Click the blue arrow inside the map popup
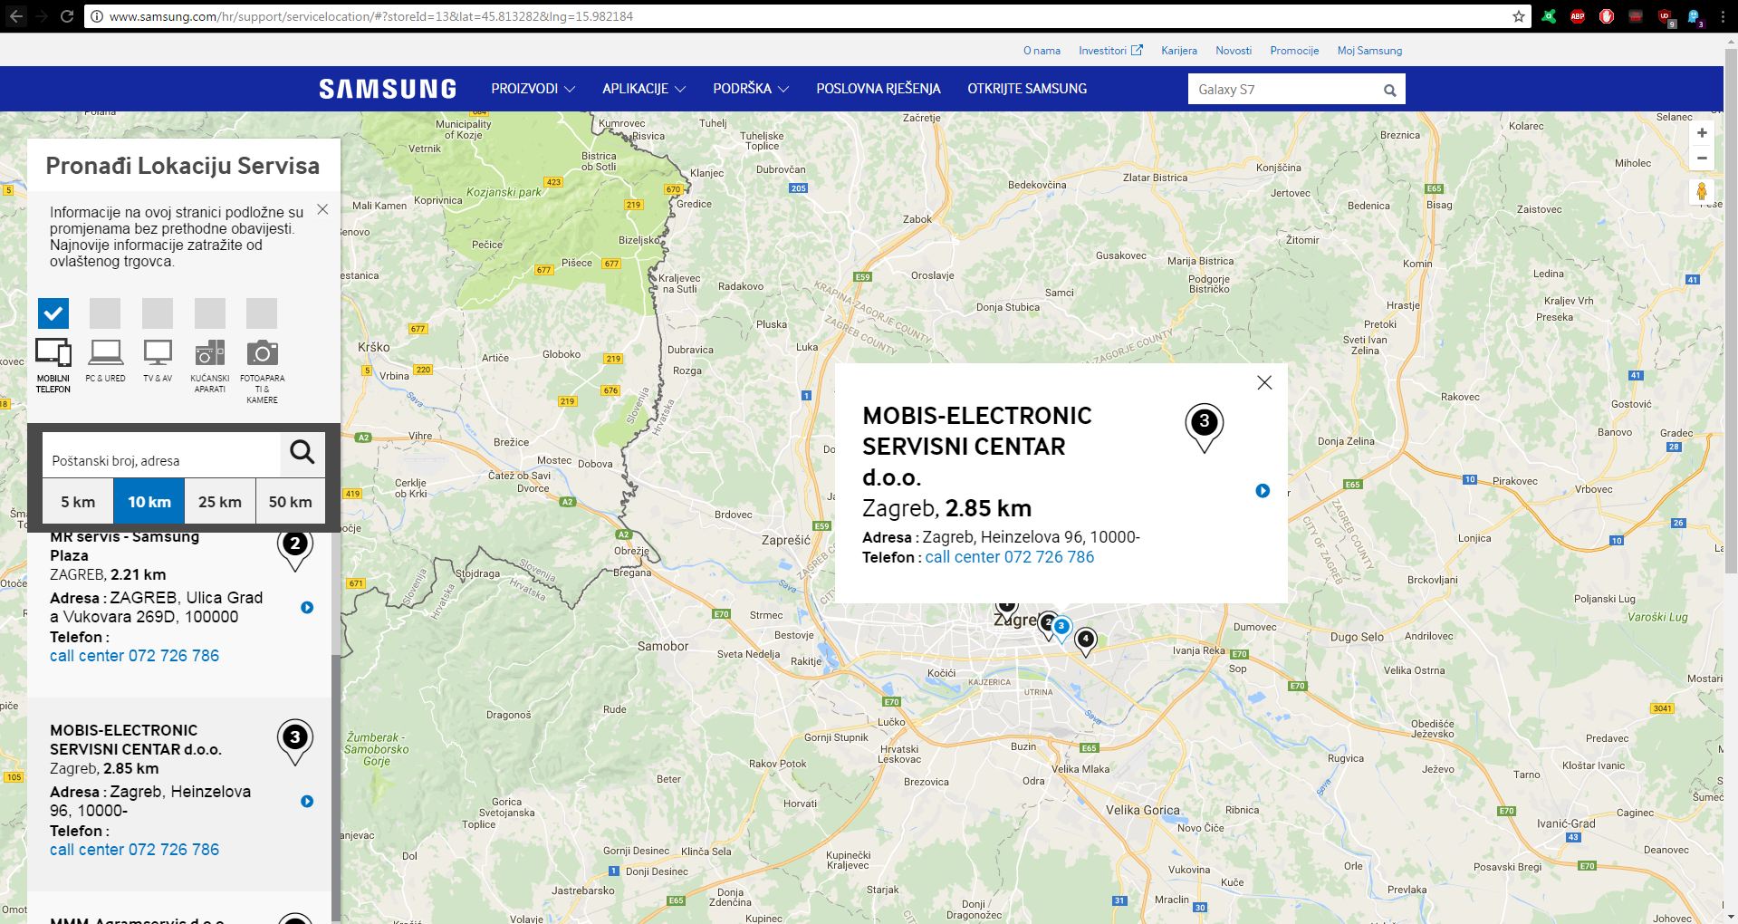1738x924 pixels. 1263,491
